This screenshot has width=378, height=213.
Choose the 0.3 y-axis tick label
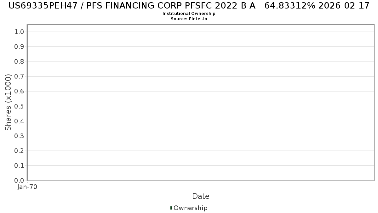point(19,136)
